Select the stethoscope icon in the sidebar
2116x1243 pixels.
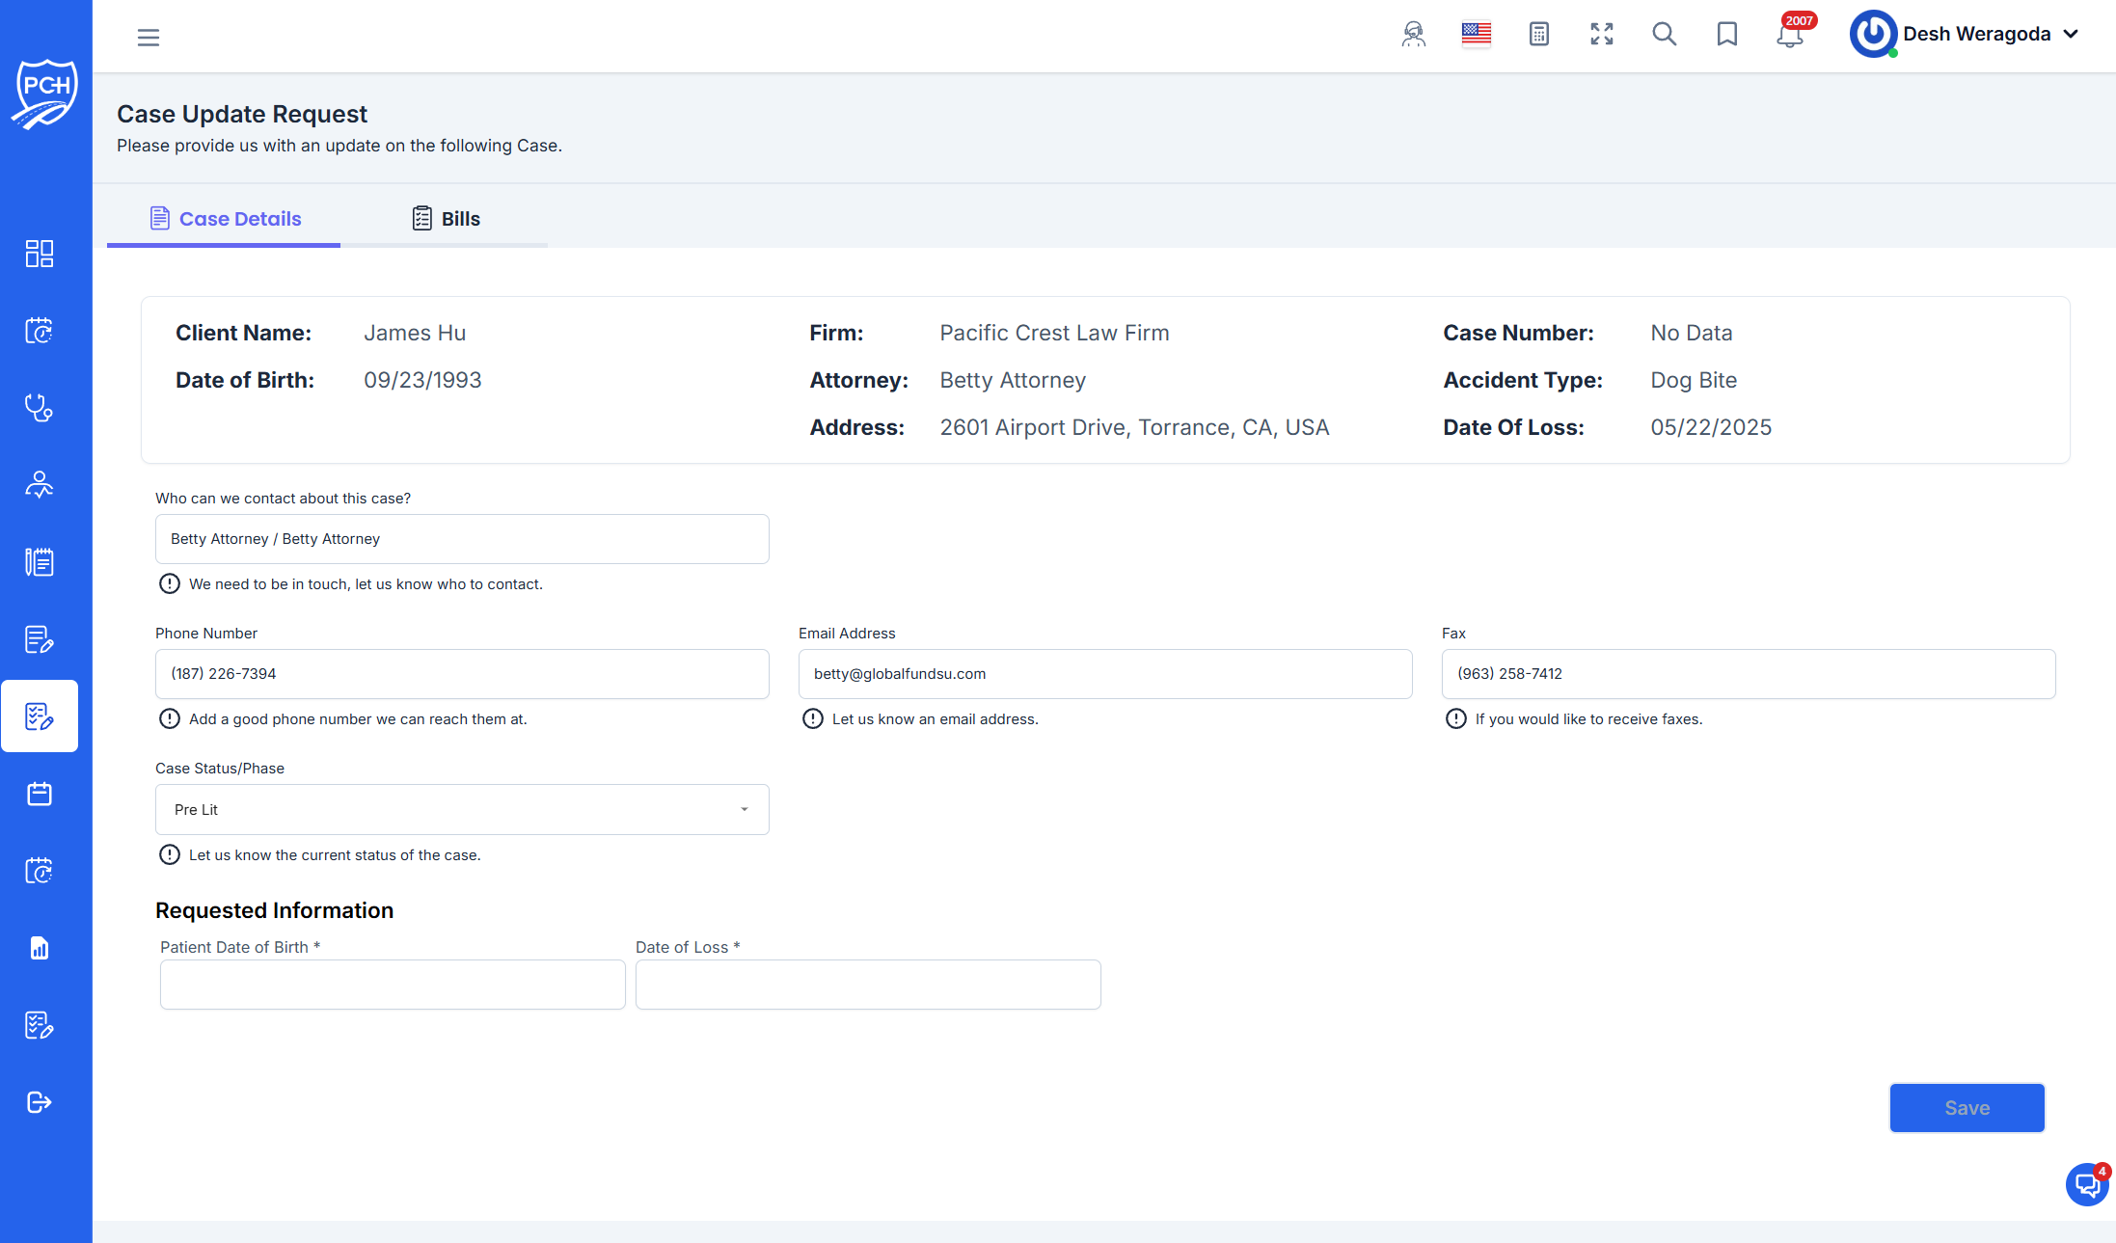point(39,408)
